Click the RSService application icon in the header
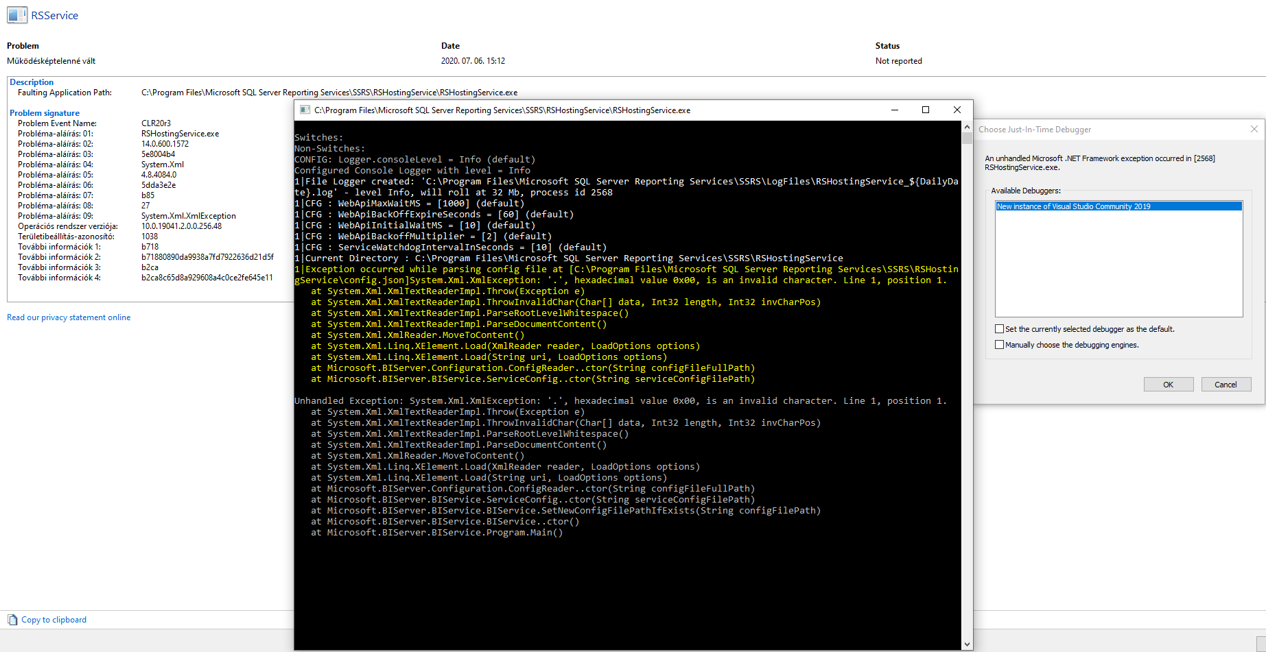Viewport: 1266px width, 652px height. pyautogui.click(x=17, y=15)
